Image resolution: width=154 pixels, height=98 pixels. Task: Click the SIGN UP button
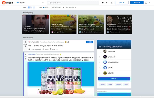coord(137,3)
